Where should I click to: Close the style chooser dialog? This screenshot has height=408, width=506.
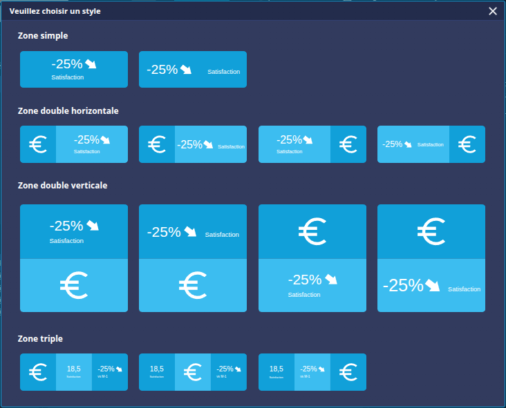[493, 11]
